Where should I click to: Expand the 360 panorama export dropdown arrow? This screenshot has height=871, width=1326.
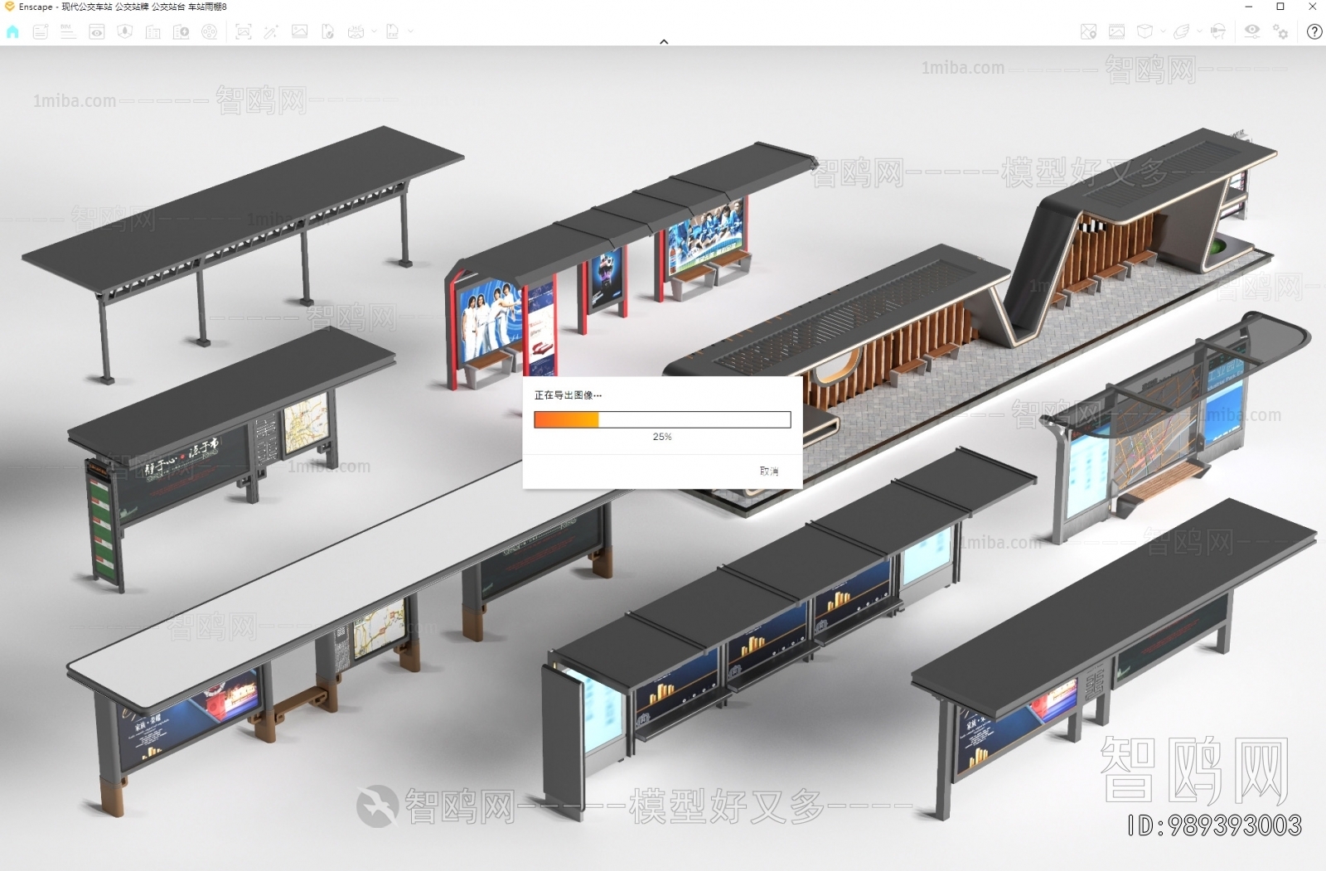(374, 31)
